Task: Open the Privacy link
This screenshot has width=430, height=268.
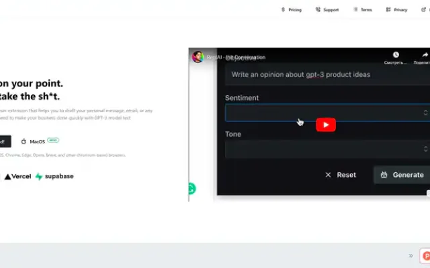Action: pos(396,10)
